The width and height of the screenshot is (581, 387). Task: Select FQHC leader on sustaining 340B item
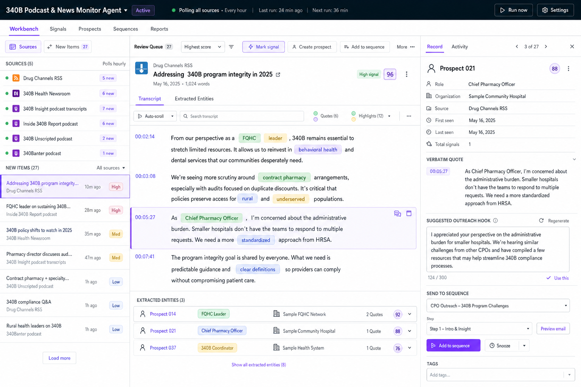[65, 210]
